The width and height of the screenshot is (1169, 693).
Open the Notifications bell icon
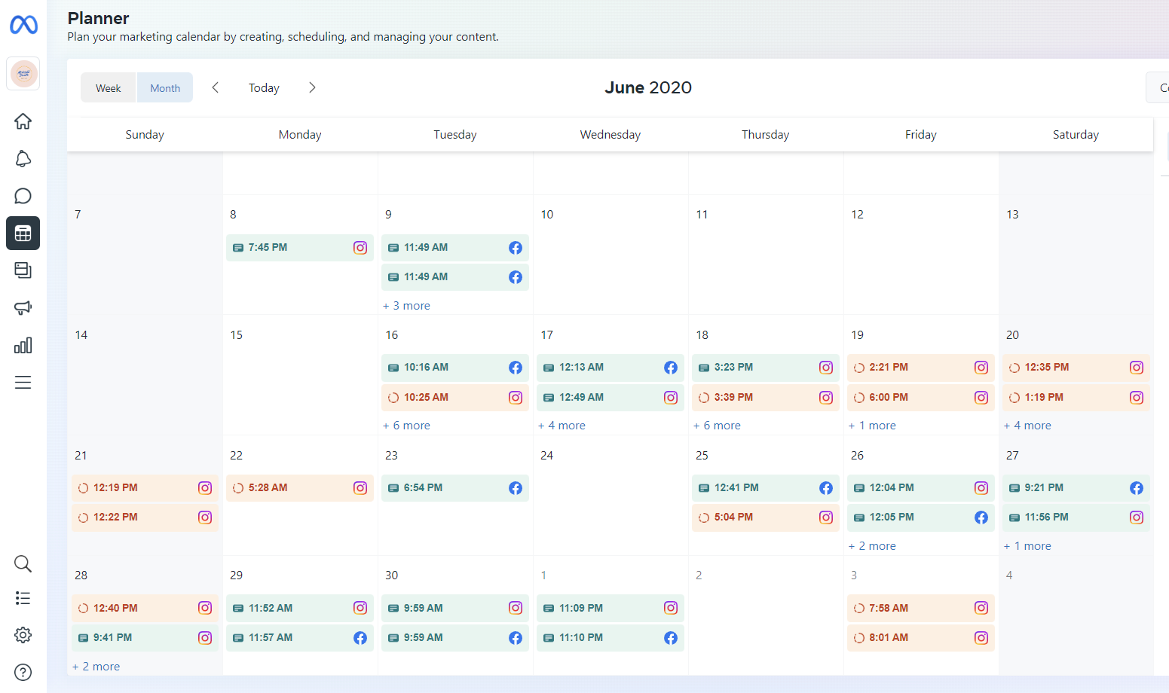point(23,159)
